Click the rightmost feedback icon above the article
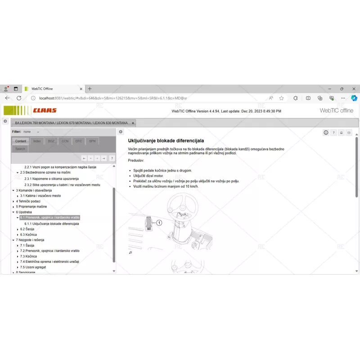 (349, 132)
